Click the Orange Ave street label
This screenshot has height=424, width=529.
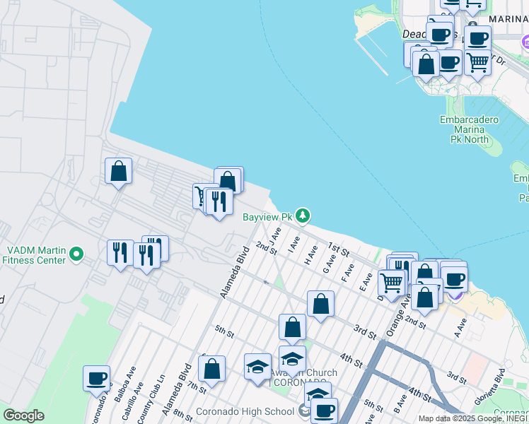[x=399, y=315]
